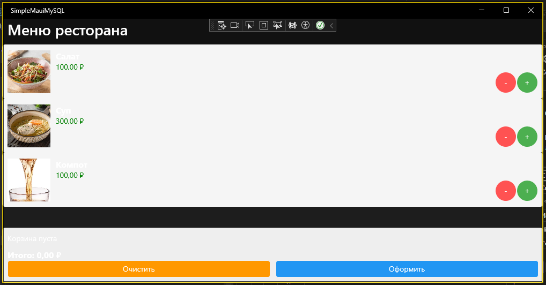Image resolution: width=546 pixels, height=285 pixels.
Task: Toggle Hot Reload braces icon
Action: tap(292, 25)
